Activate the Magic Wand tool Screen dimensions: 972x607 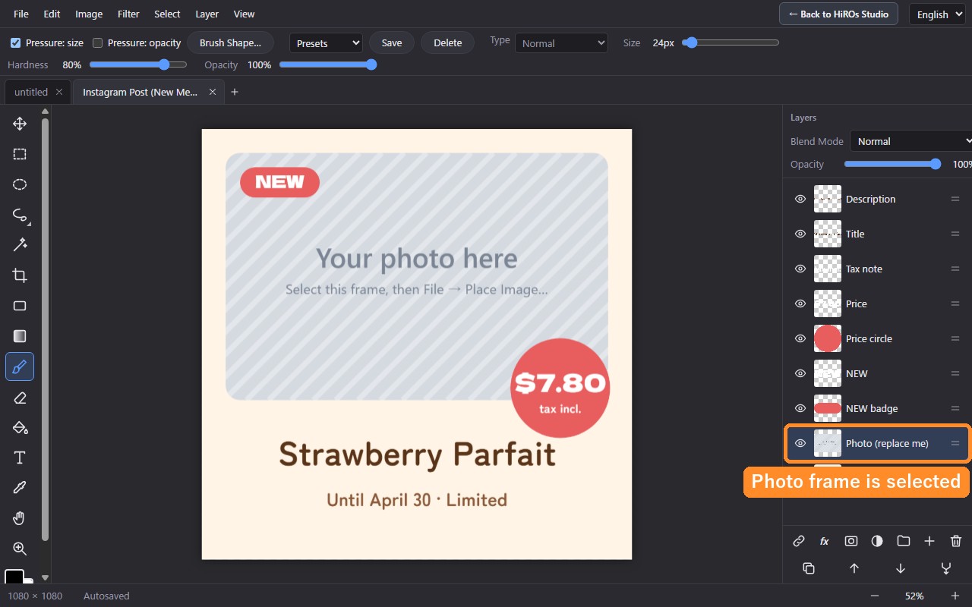[x=20, y=245]
